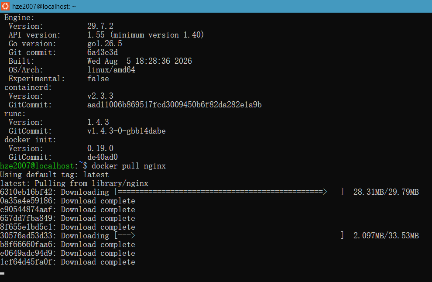Image resolution: width=432 pixels, height=282 pixels.
Task: Click the 6310eb16bf42 download progress bar
Action: pos(229,192)
